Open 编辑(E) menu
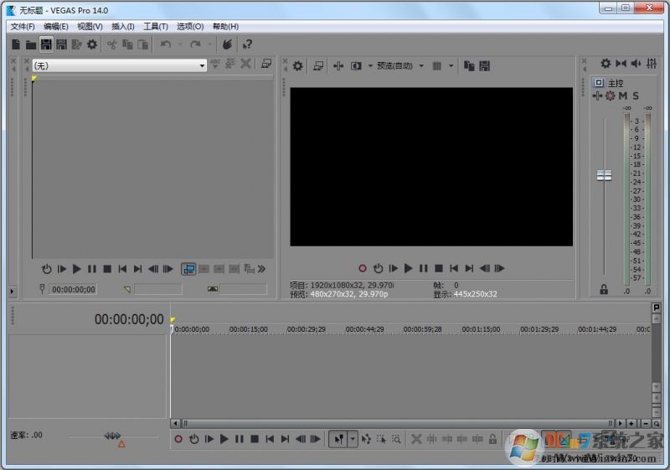The width and height of the screenshot is (670, 470). pos(55,27)
